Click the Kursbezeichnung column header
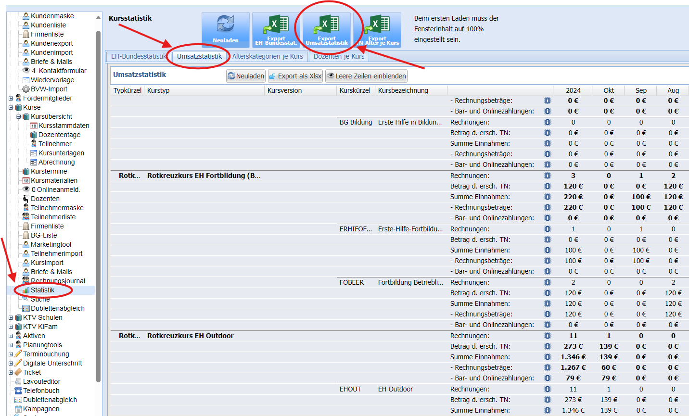 tap(403, 90)
